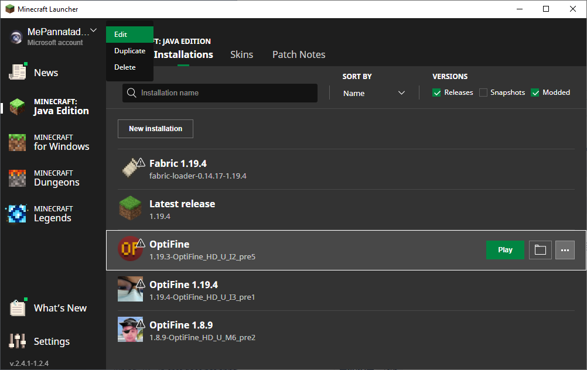Click the OptiFine OF logo icon
587x370 pixels.
130,248
